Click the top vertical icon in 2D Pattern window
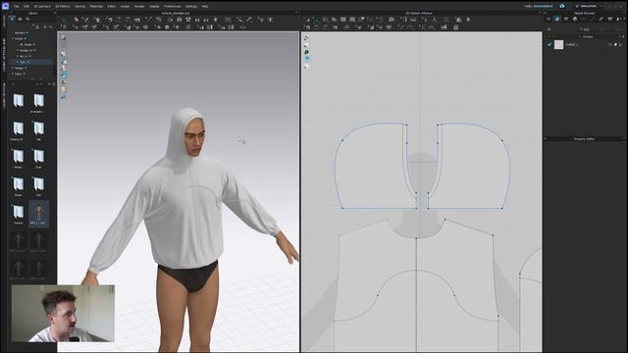This screenshot has width=628, height=353. coord(307,37)
